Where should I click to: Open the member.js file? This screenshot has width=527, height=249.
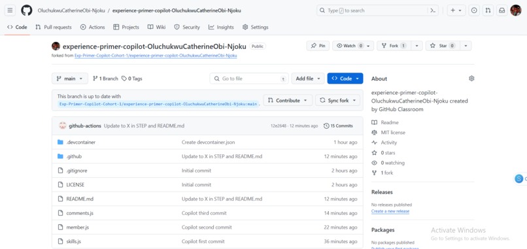(x=77, y=227)
